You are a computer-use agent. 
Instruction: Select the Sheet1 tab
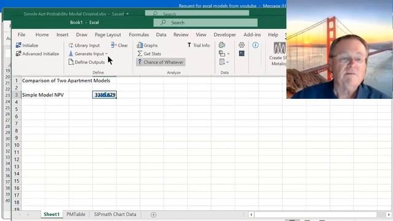52,214
